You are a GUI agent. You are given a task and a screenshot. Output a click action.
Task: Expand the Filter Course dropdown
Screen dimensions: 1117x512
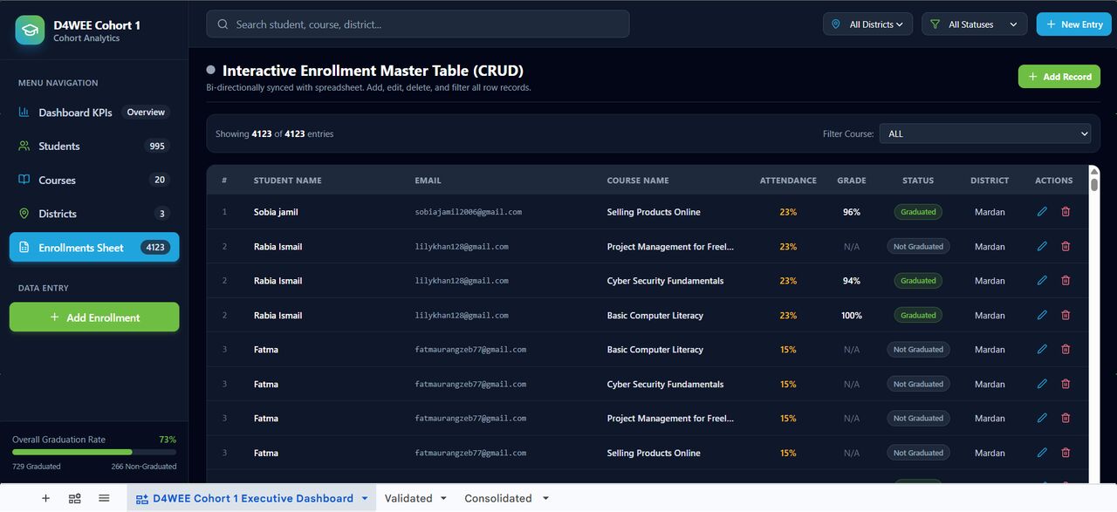[x=986, y=133]
